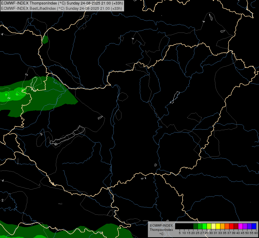Viewport: 259px width, 238px height.
Task: Select the pale yellow 30–31 legend swatch
Action: [x=213, y=226]
